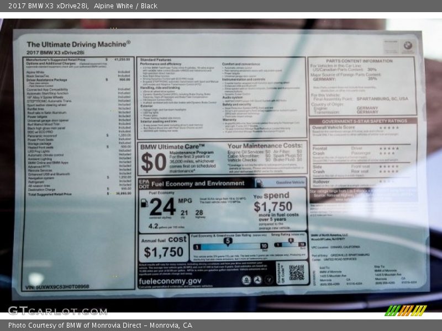Click 'Driver Assistance Package' option line
The image size is (442, 331).
(78, 80)
